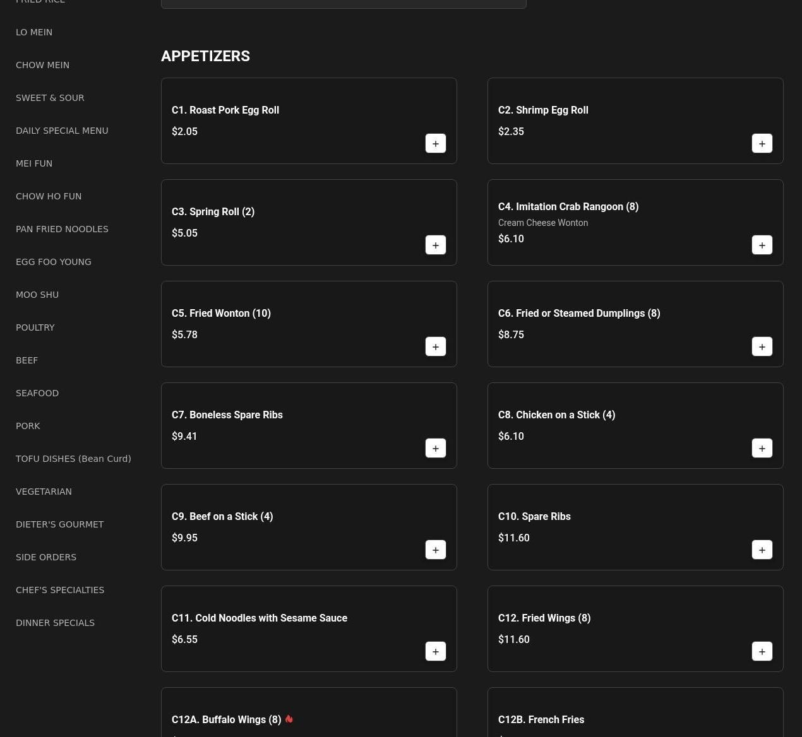Select Pan Fried Noodles category
802x737 pixels.
point(62,229)
